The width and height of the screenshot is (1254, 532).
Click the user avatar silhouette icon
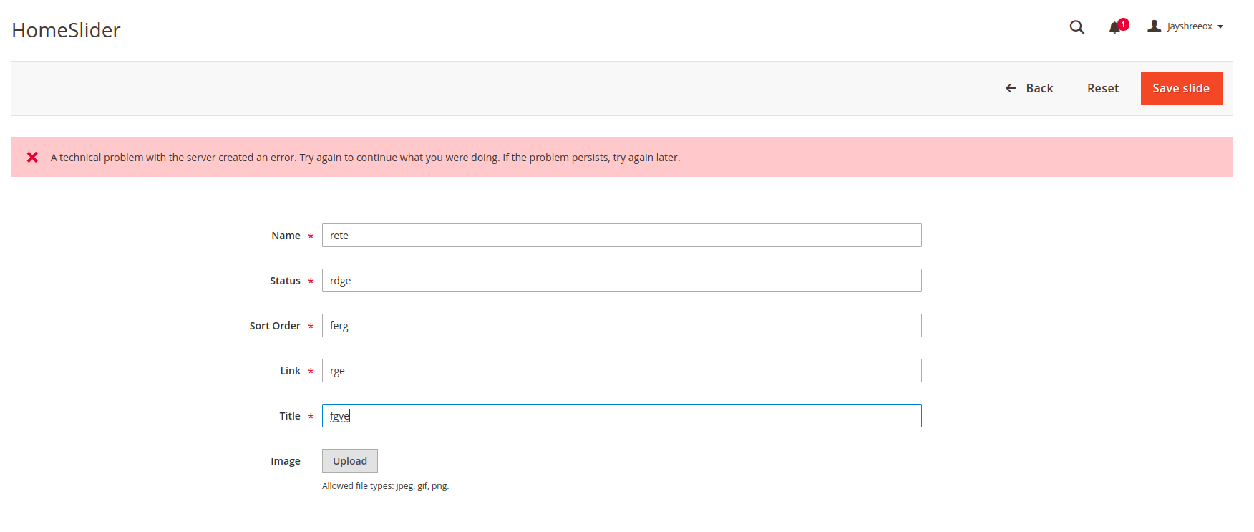[1154, 26]
